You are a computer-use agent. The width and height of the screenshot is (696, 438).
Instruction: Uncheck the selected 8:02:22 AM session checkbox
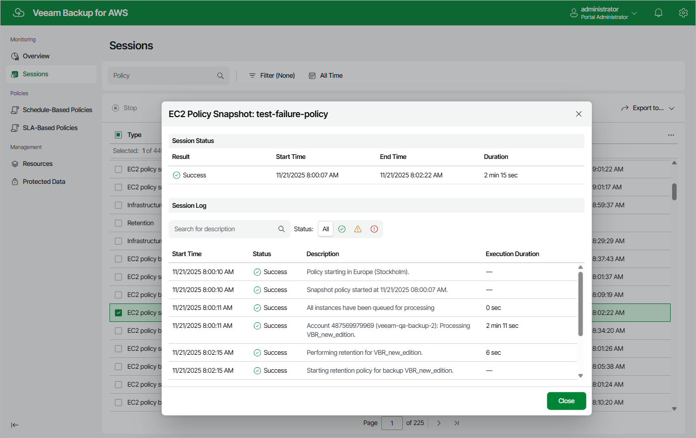118,313
